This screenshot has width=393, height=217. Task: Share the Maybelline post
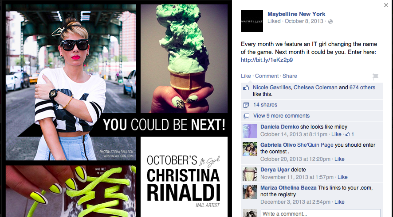coord(290,76)
